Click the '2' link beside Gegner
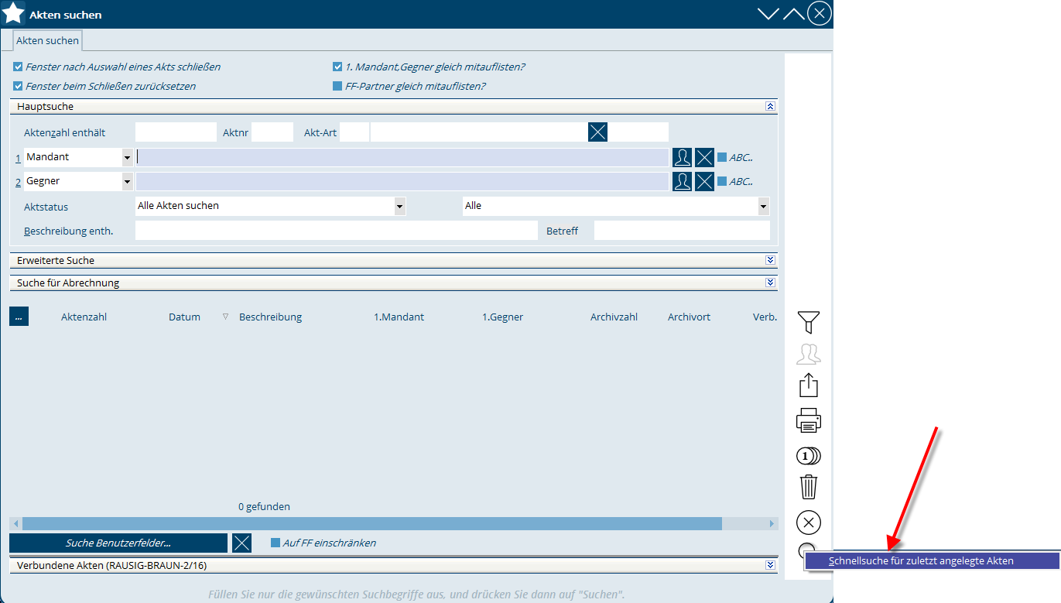This screenshot has height=603, width=1061. (19, 182)
